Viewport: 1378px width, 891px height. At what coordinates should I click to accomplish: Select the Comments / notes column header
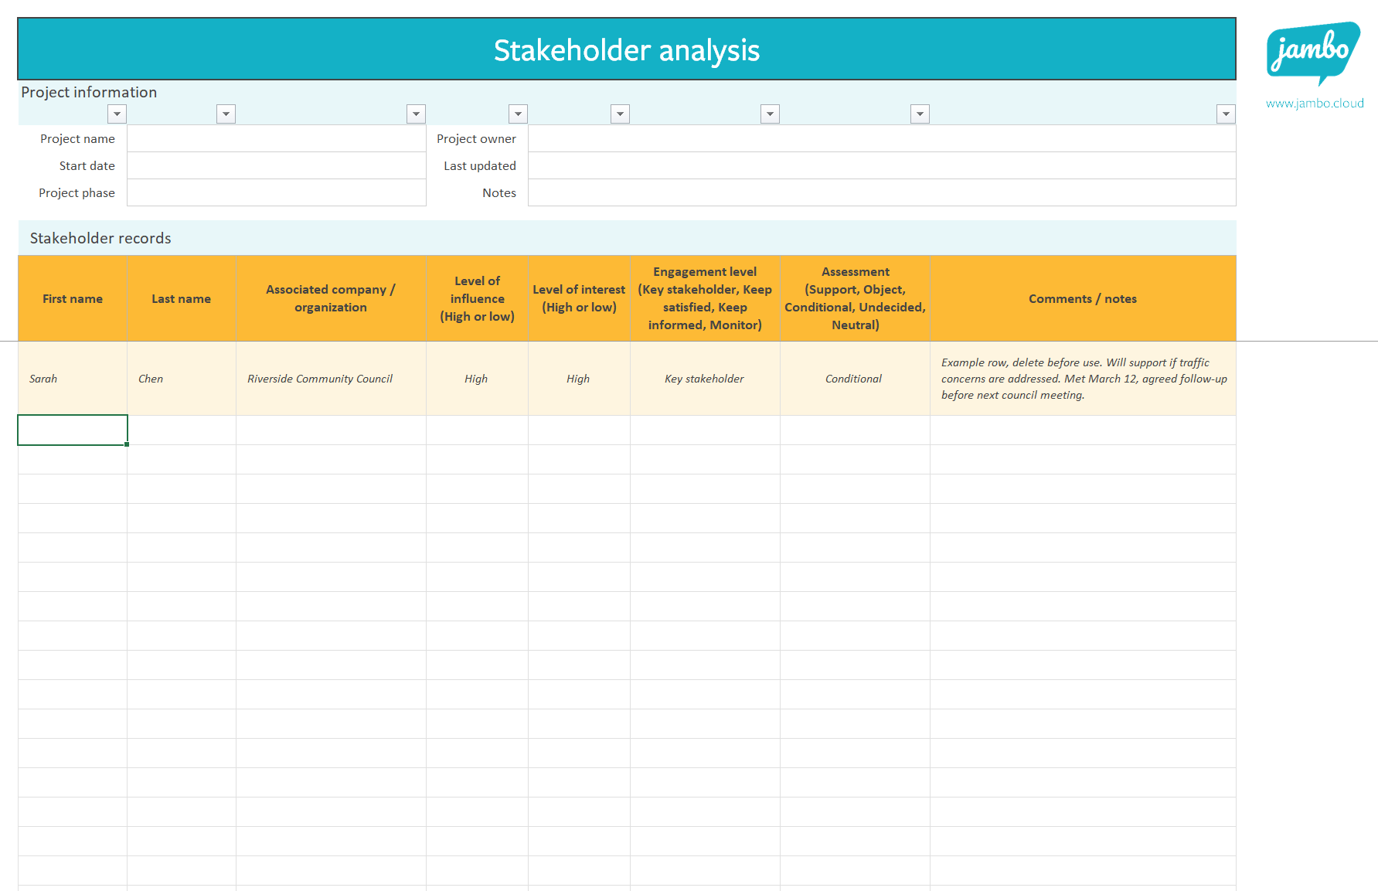[1083, 299]
